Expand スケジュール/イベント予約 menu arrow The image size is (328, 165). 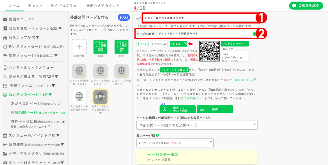58,135
